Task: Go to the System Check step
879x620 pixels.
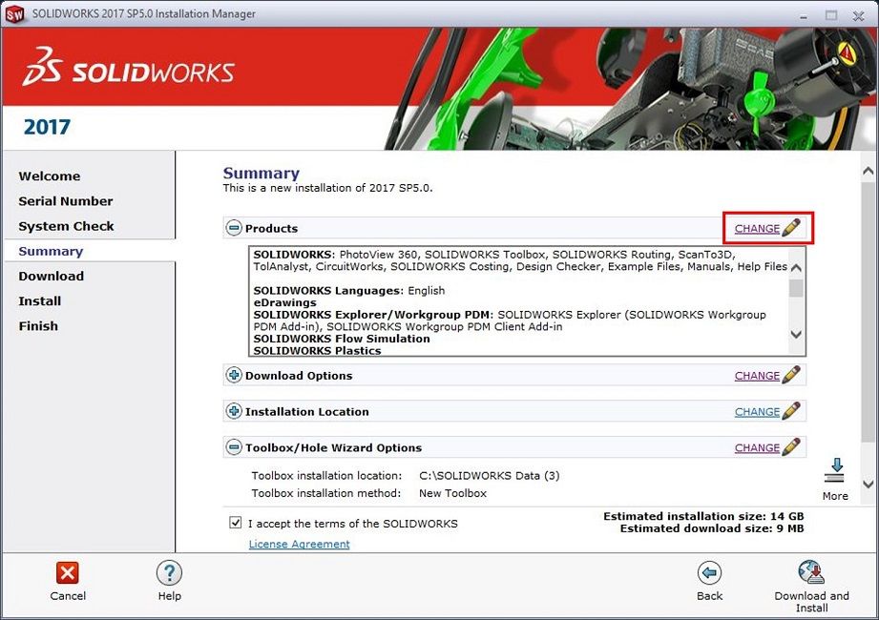Action: 66,226
